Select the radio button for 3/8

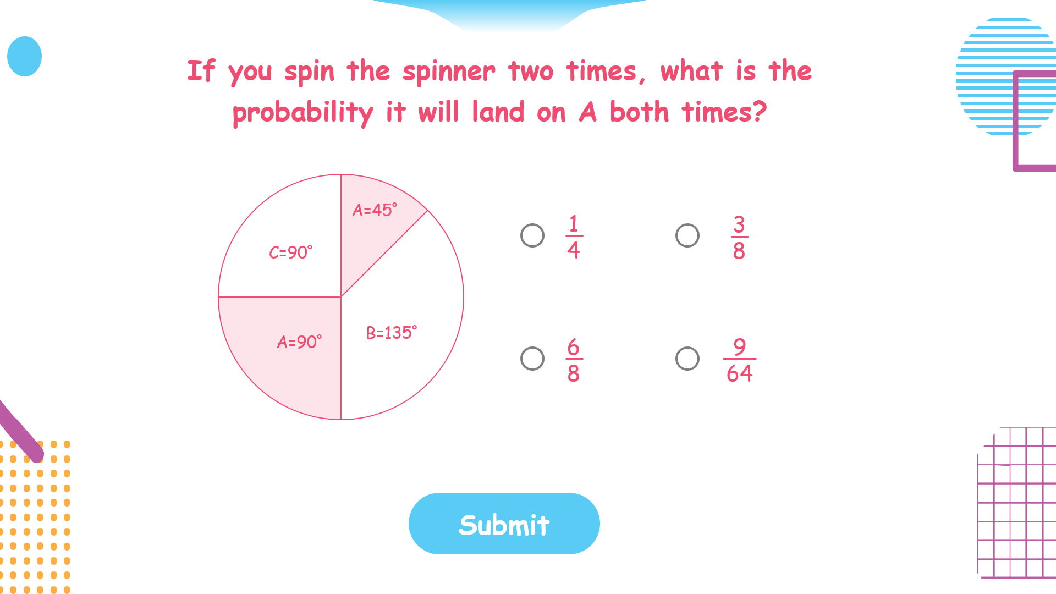[687, 235]
